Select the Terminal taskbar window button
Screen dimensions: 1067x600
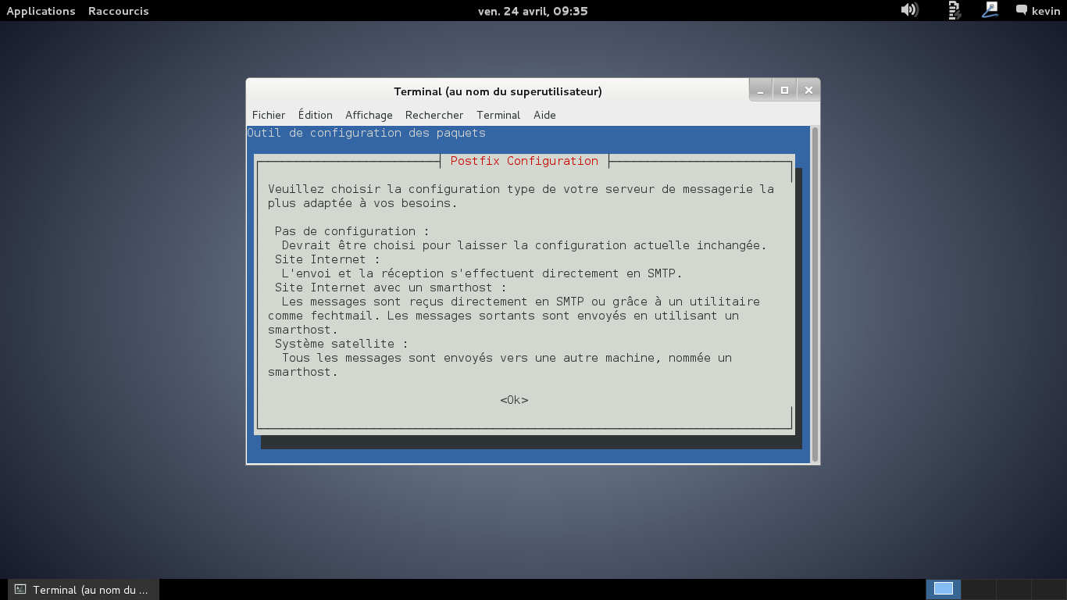(x=83, y=590)
